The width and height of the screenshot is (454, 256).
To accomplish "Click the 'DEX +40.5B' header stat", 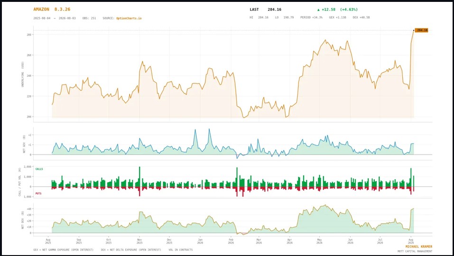I will [361, 18].
